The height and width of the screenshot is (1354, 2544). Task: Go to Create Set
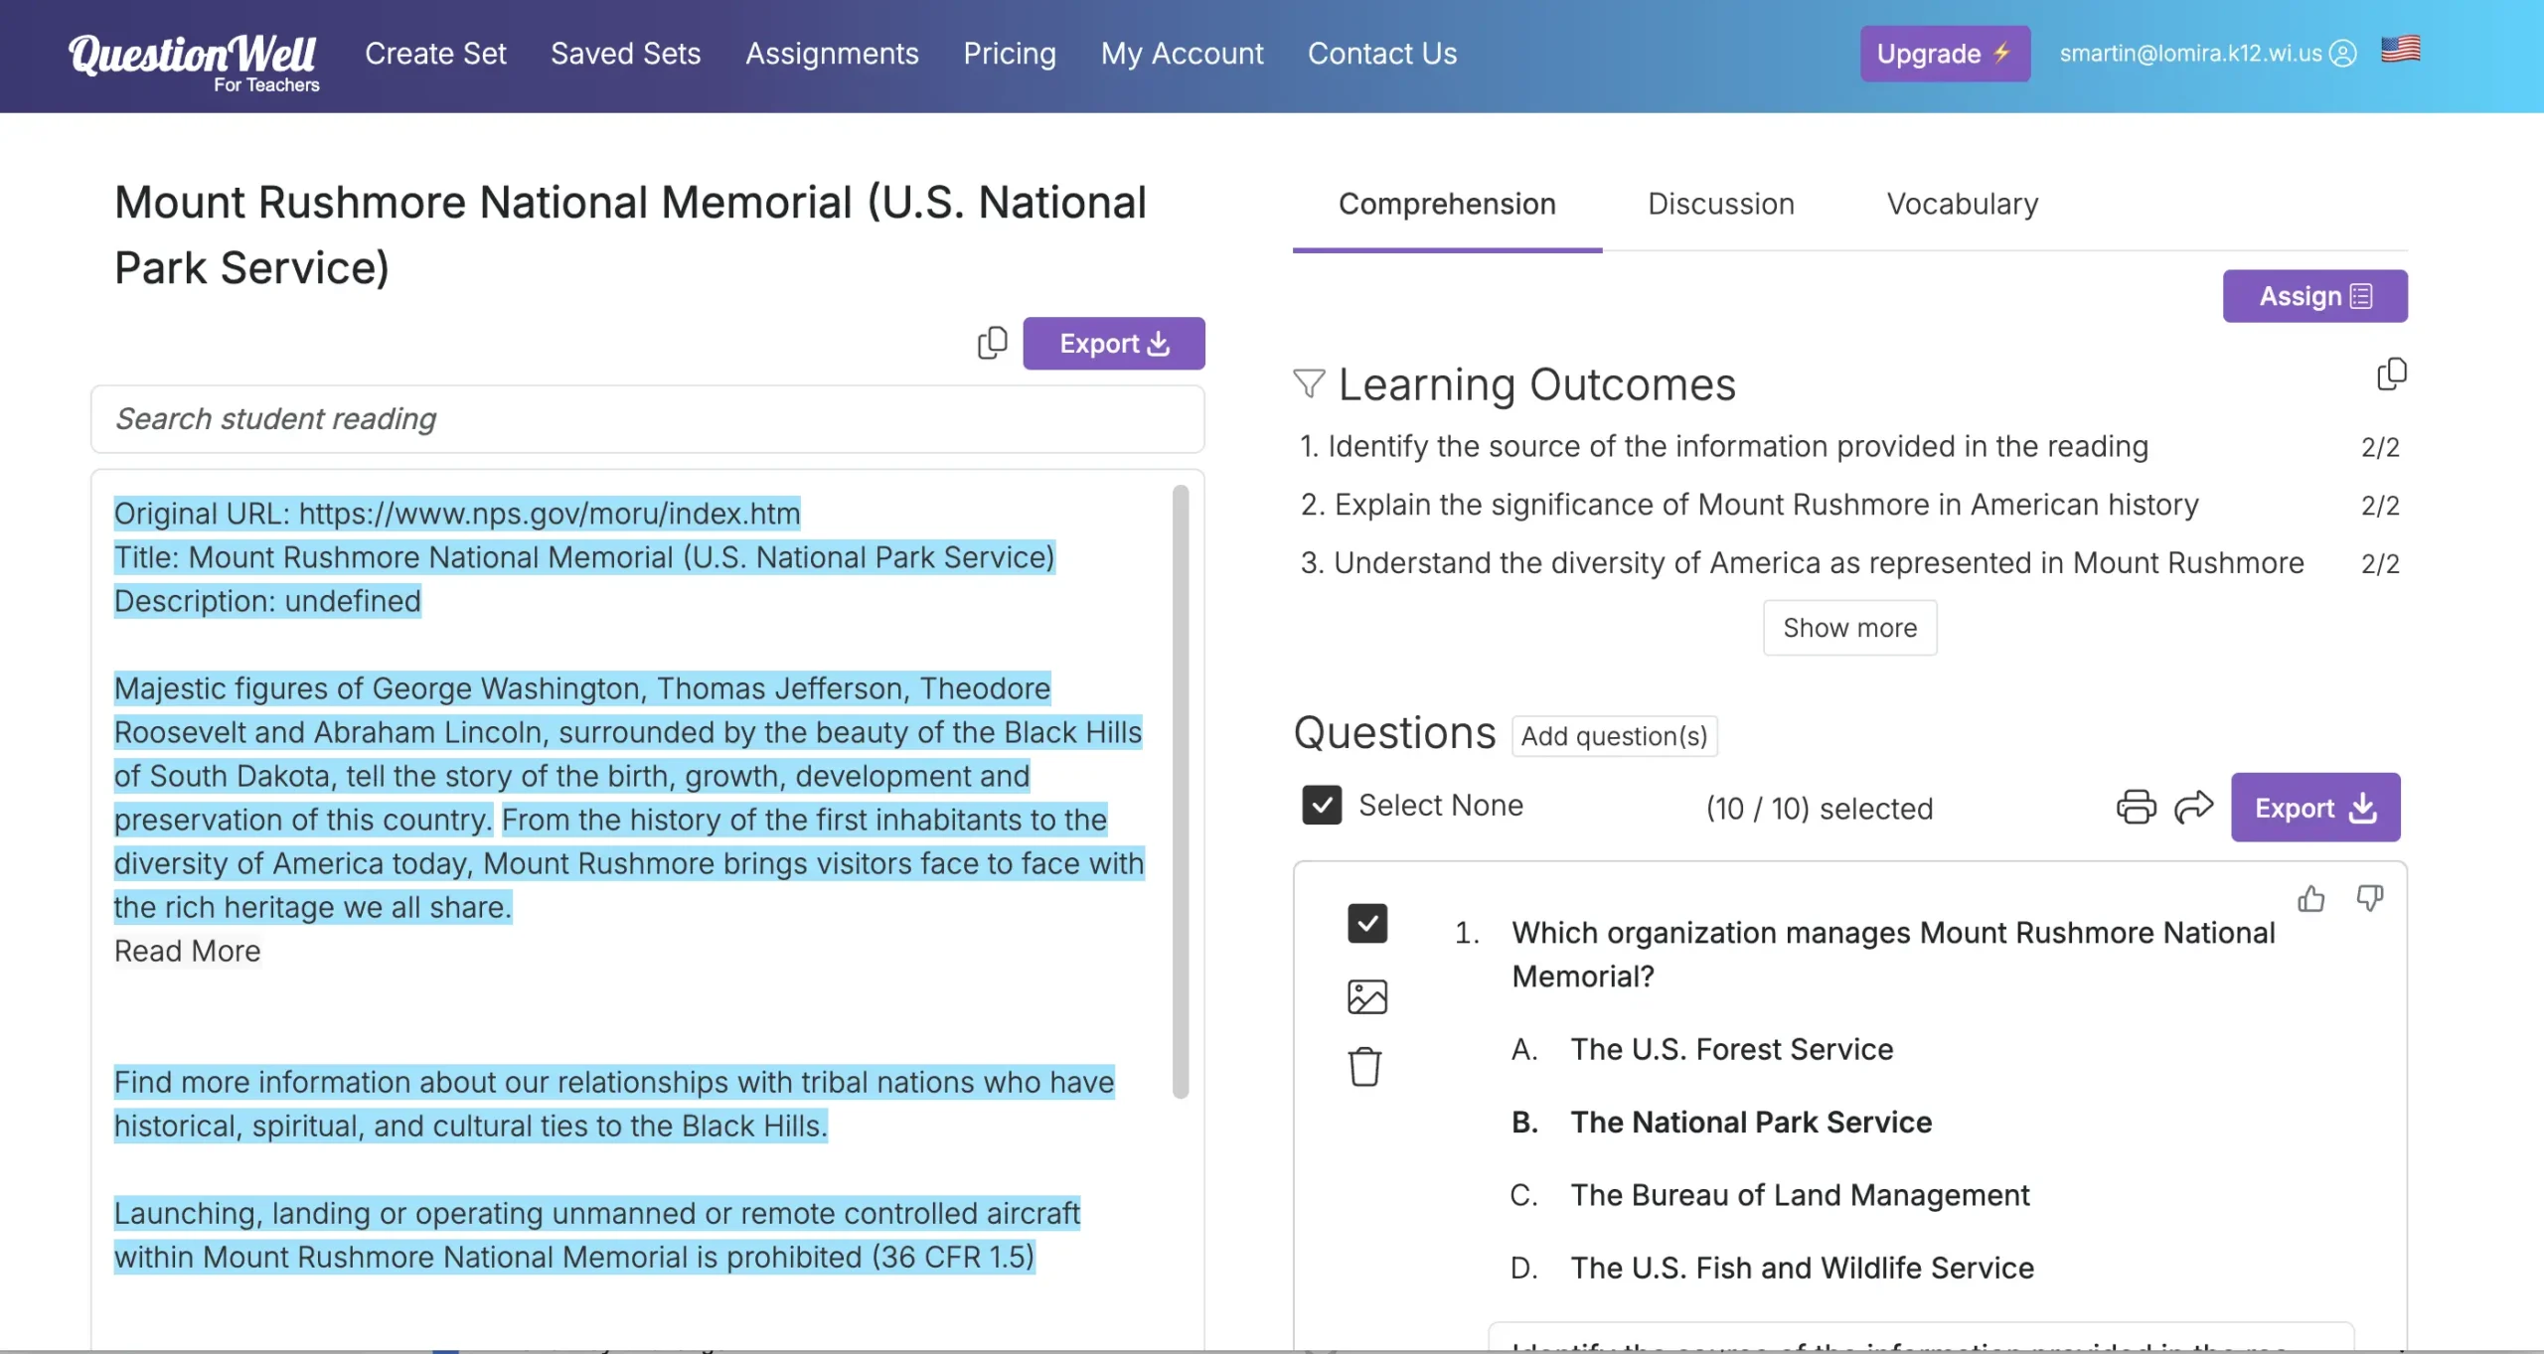(x=435, y=54)
